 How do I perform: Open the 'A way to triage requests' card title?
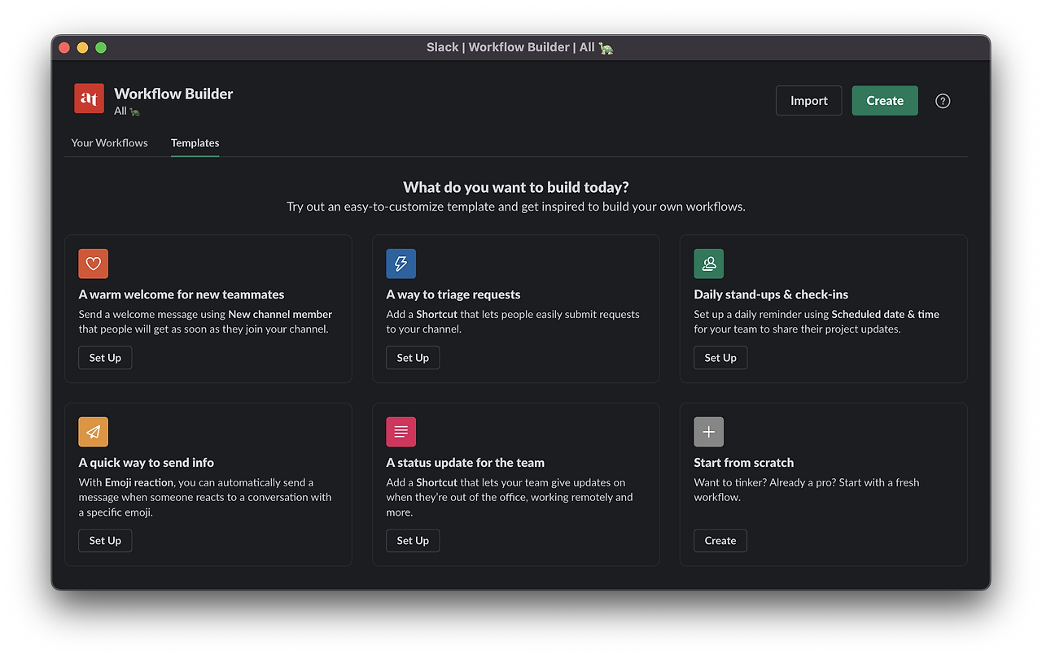pos(453,294)
